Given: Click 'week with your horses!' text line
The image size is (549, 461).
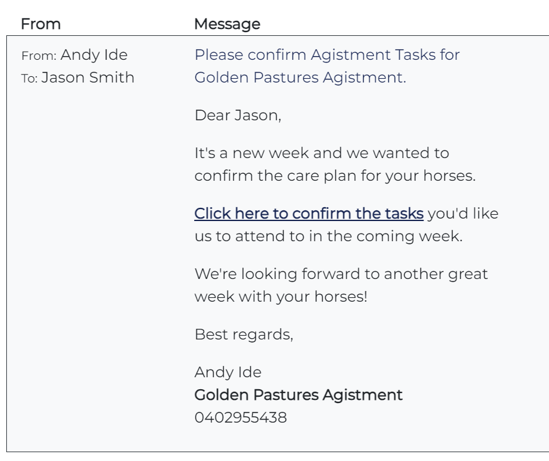Looking at the screenshot, I should tap(280, 297).
